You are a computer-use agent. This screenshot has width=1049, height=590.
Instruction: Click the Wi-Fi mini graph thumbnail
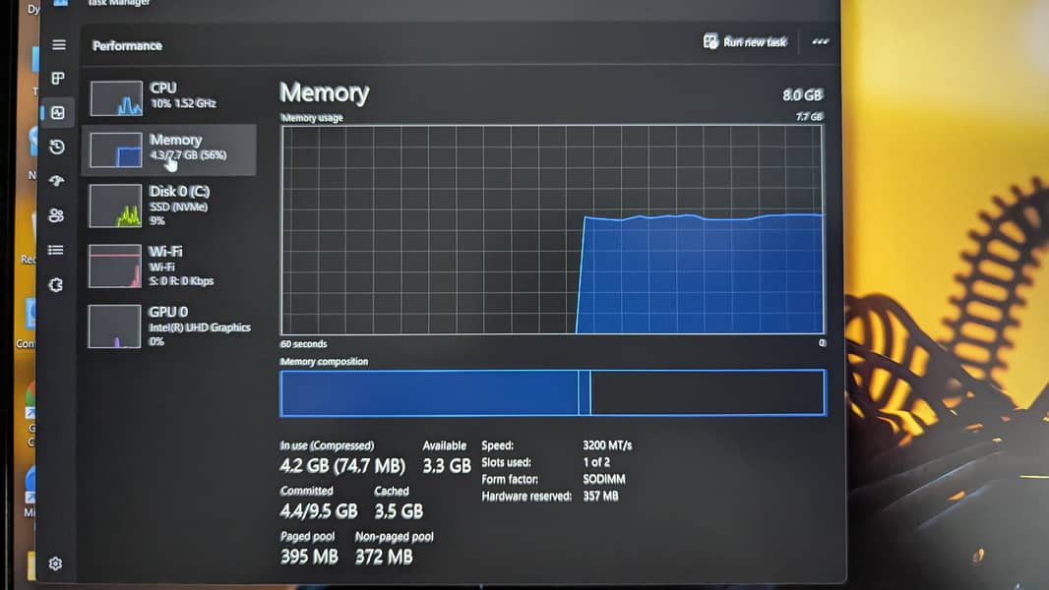pos(114,265)
